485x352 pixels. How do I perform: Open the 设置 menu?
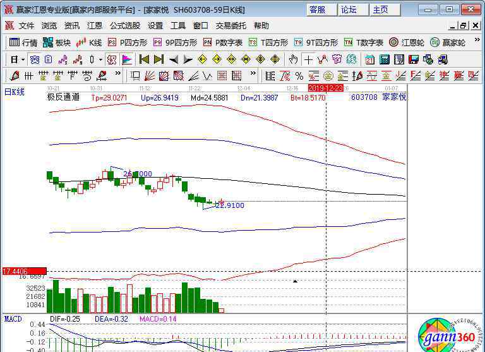155,26
